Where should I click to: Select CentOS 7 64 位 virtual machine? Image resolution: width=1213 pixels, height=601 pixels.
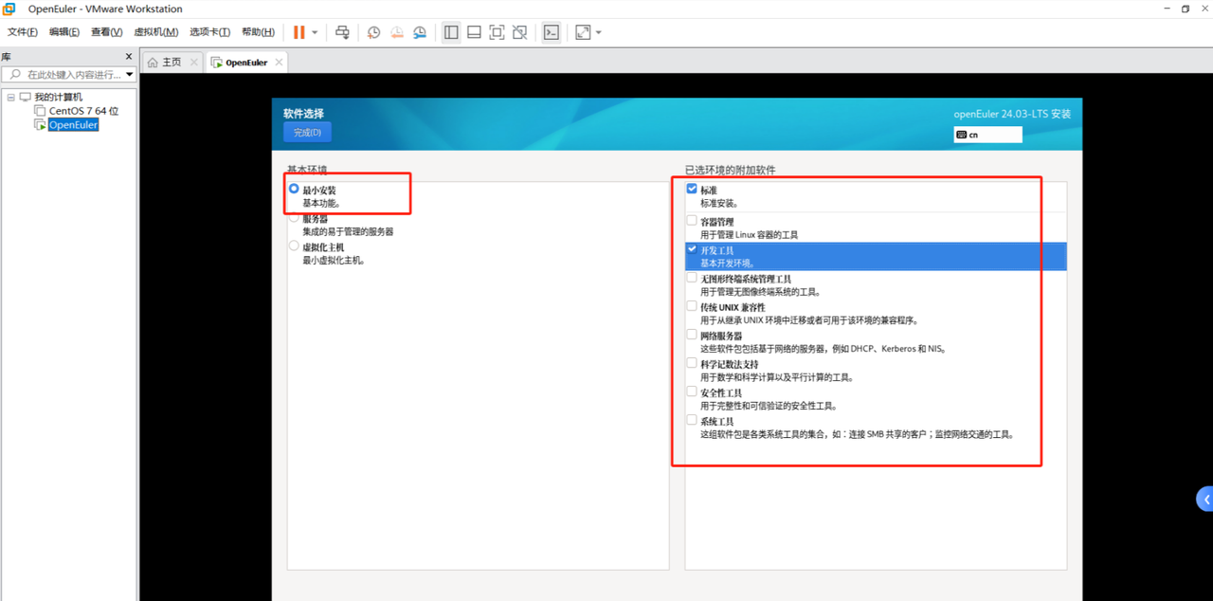83,111
